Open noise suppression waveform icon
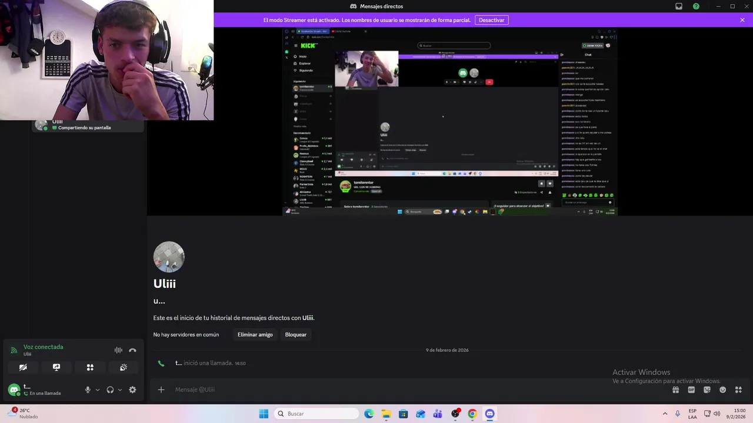 point(118,350)
